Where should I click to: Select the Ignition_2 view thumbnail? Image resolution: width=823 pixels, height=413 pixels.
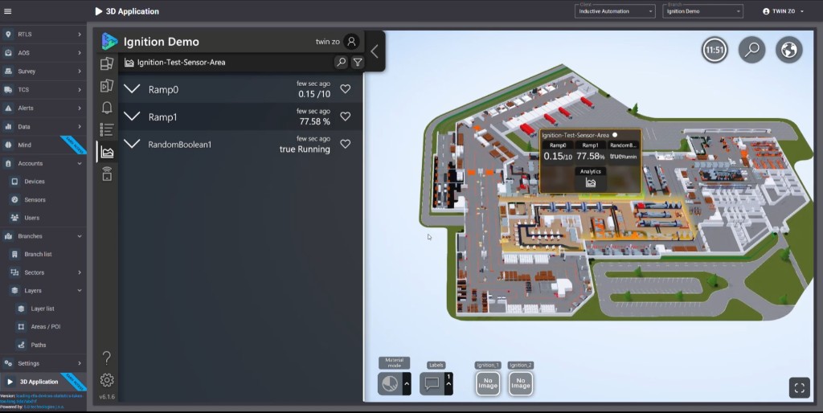520,383
